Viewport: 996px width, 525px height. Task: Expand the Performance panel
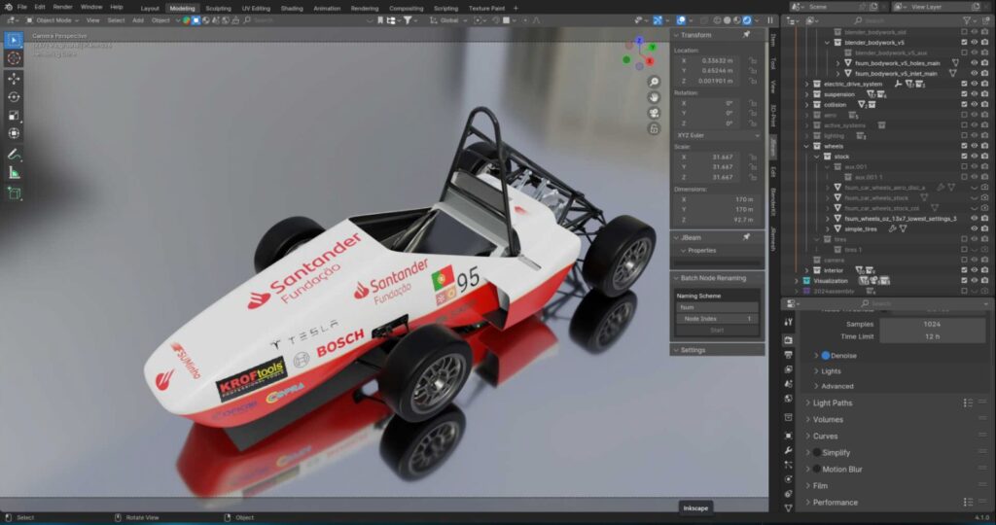pyautogui.click(x=808, y=502)
